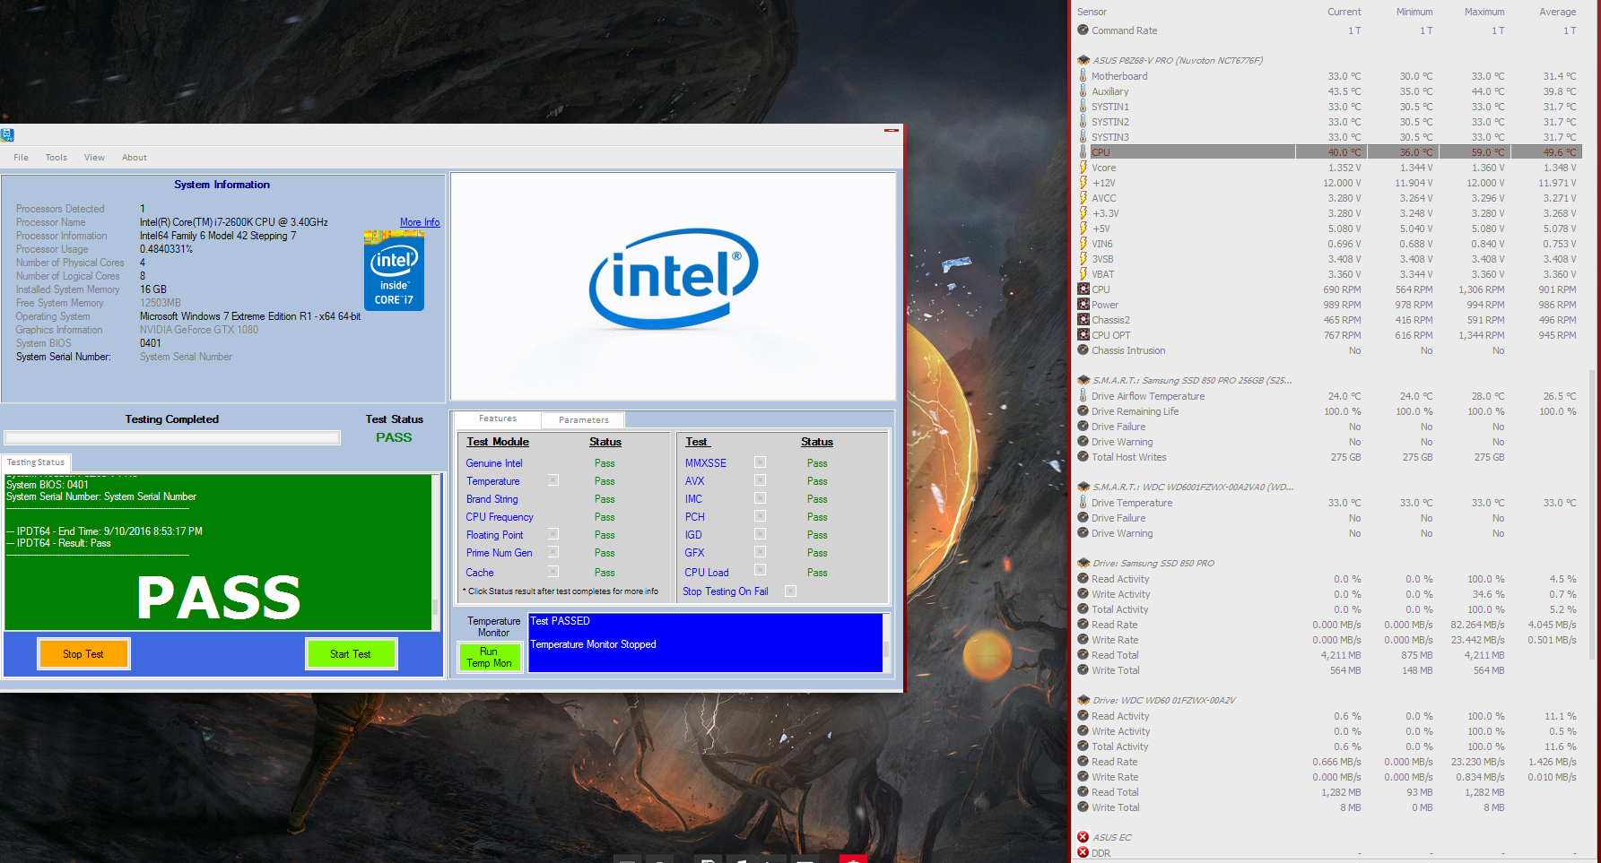Click the Intel Core i7 inside badge
This screenshot has height=863, width=1601.
click(394, 271)
